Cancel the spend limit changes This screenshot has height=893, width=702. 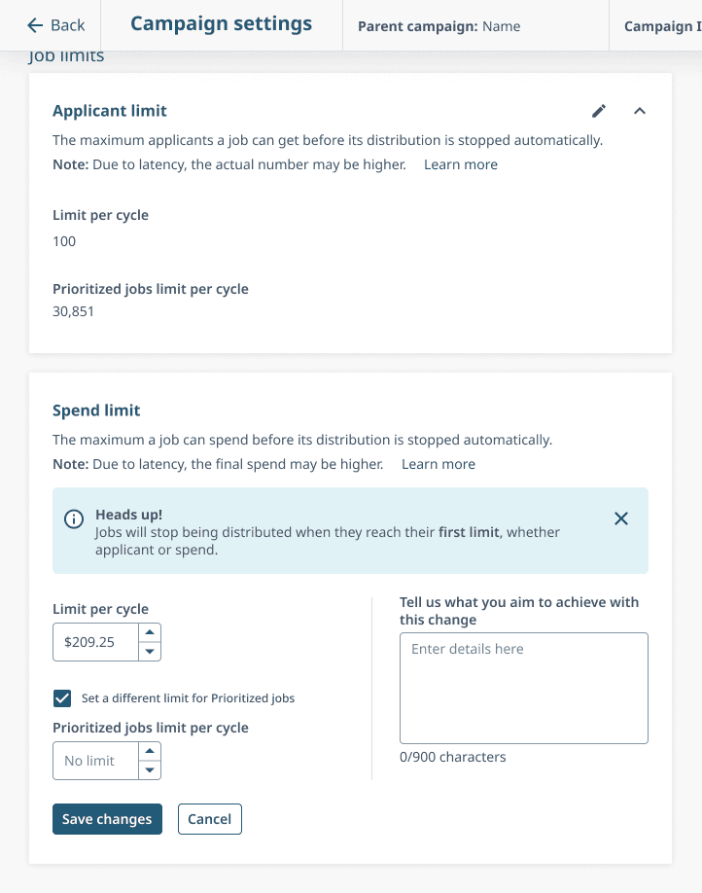click(209, 819)
